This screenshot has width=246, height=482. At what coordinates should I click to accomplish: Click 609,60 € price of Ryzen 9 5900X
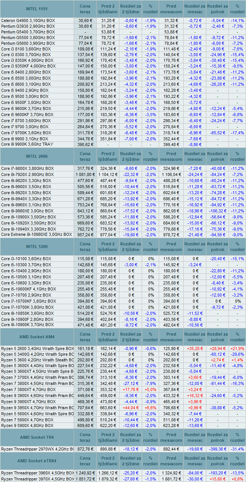coord(85,426)
